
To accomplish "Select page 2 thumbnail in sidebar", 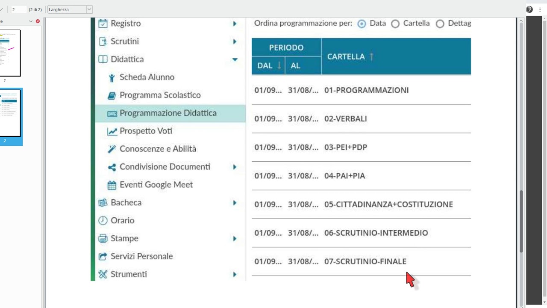I will tap(10, 113).
